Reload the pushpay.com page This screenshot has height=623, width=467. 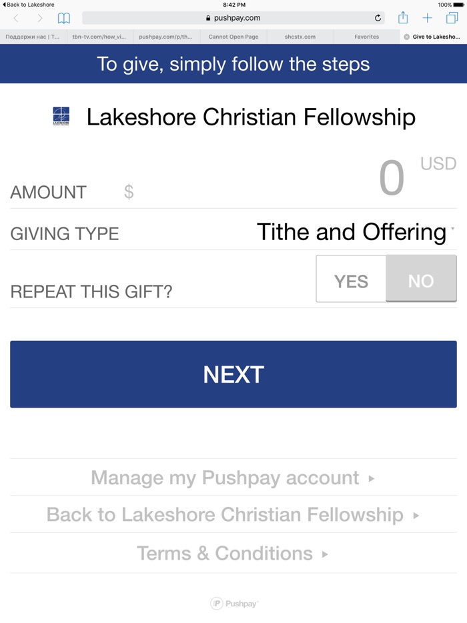(x=379, y=18)
